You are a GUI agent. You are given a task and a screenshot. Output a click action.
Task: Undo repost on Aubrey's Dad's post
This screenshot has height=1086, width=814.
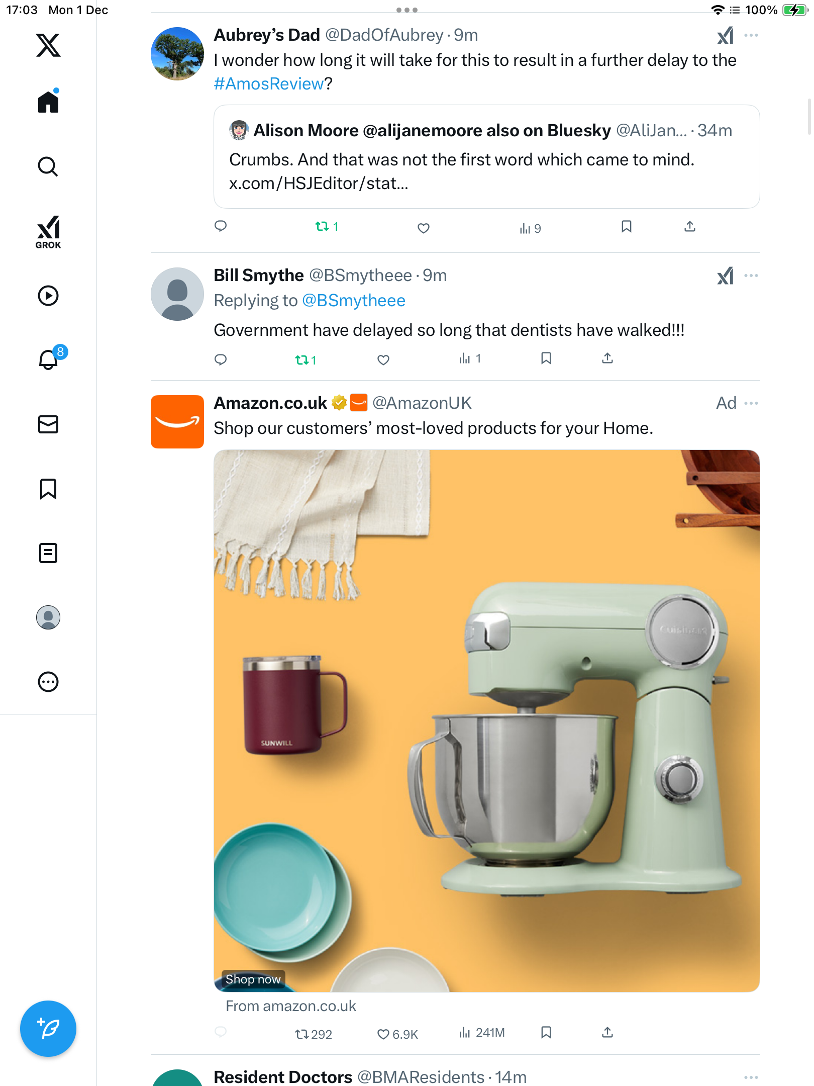[x=326, y=227]
